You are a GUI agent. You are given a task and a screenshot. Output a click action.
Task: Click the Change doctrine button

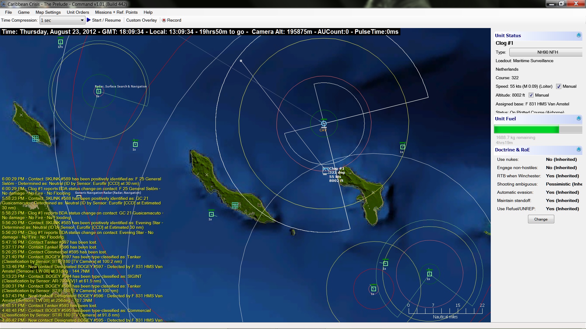click(541, 219)
